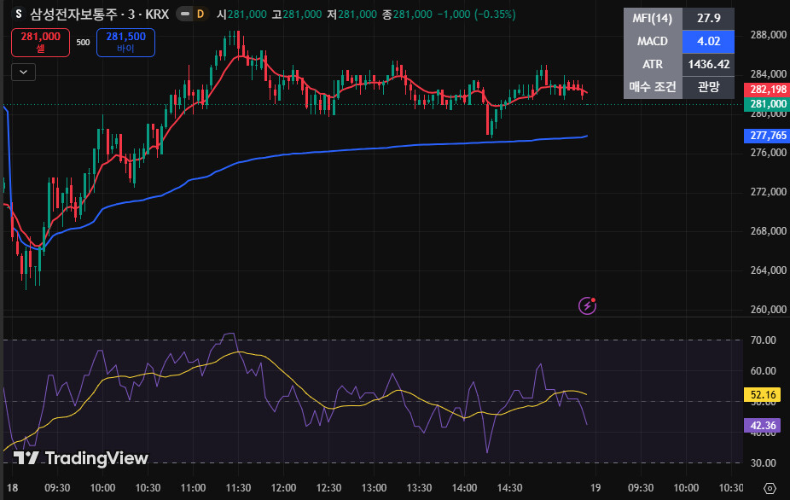Click the 14:30 time axis label

point(510,488)
